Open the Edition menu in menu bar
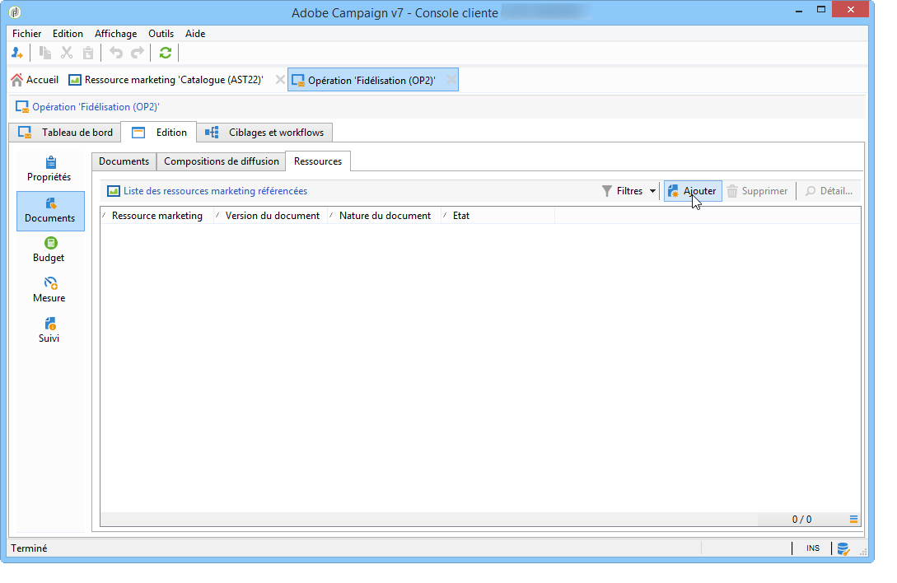The height and width of the screenshot is (583, 897). 68,34
